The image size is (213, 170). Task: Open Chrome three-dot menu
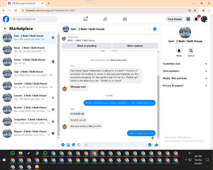[x=209, y=10]
